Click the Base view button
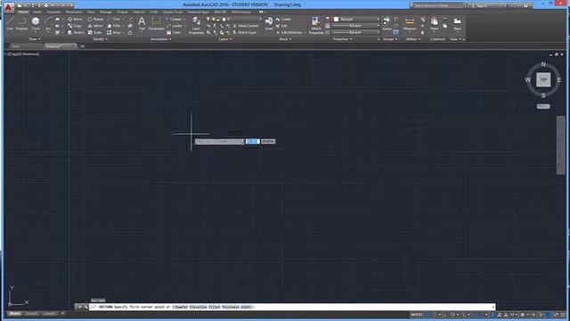The image size is (570, 321). coord(457,23)
